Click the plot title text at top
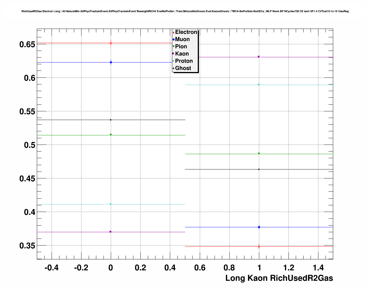Screen dimensions: 370x288 (185, 11)
